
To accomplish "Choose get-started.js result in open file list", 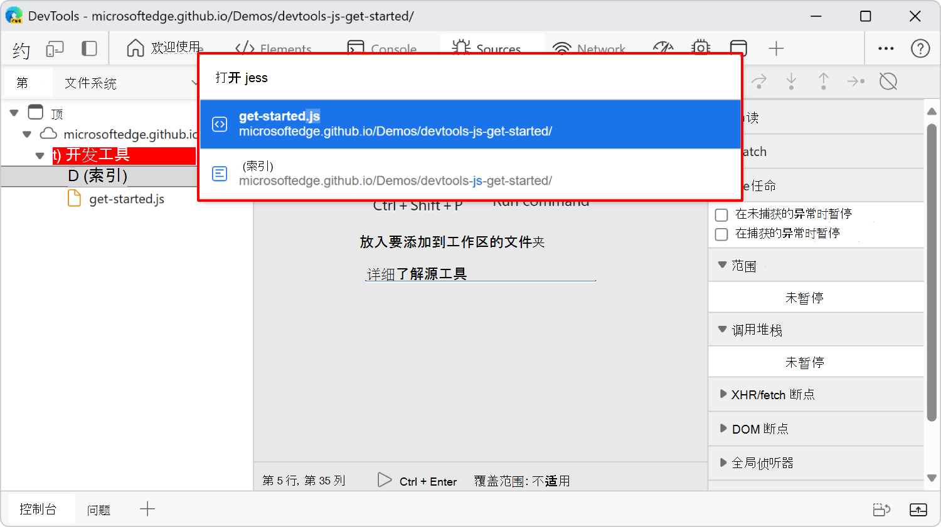I will tap(470, 124).
